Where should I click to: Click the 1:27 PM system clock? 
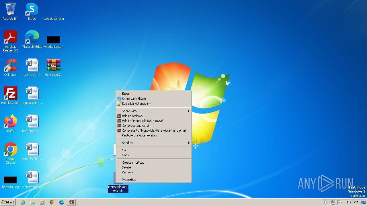[x=352, y=202]
